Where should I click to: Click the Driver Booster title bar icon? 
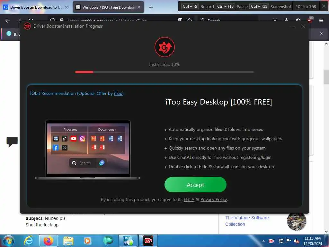(x=27, y=26)
